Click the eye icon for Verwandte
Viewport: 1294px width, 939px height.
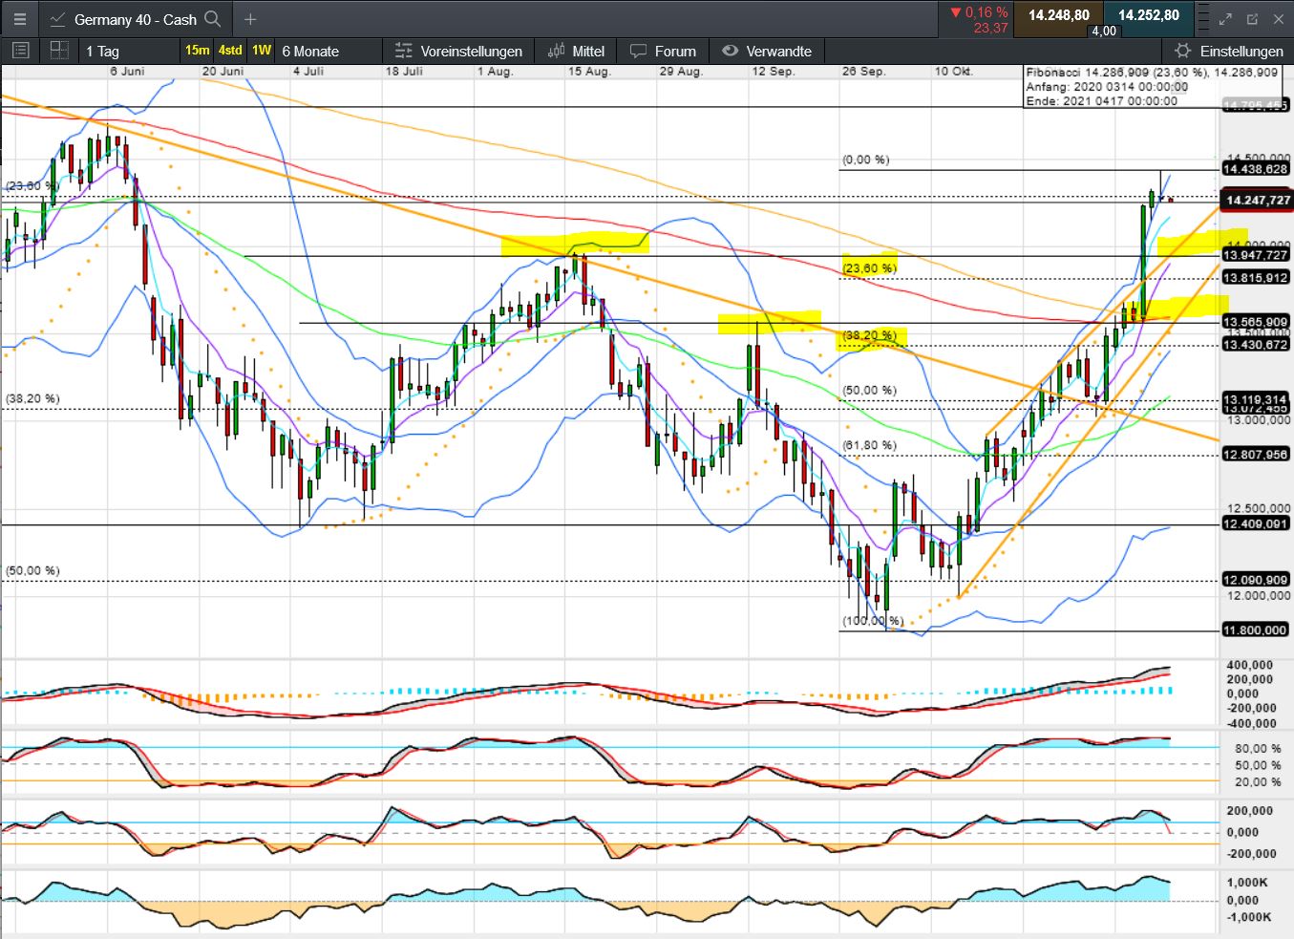(x=731, y=51)
